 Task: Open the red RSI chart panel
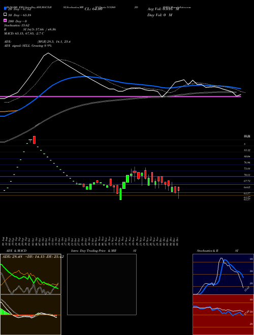click(223, 315)
